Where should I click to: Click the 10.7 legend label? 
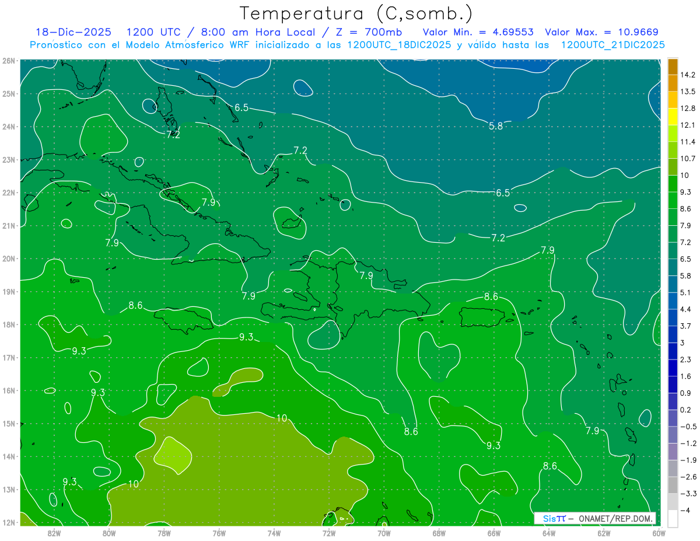688,159
